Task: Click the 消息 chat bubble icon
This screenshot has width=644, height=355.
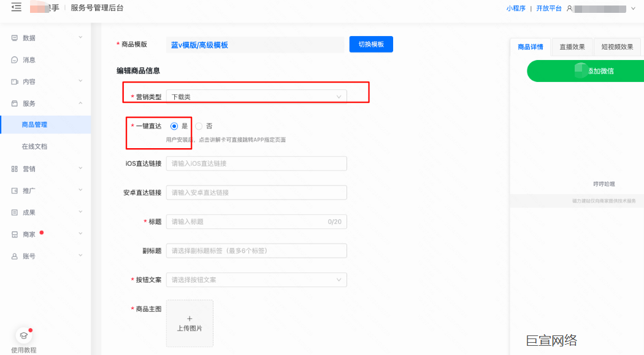Action: pos(14,60)
